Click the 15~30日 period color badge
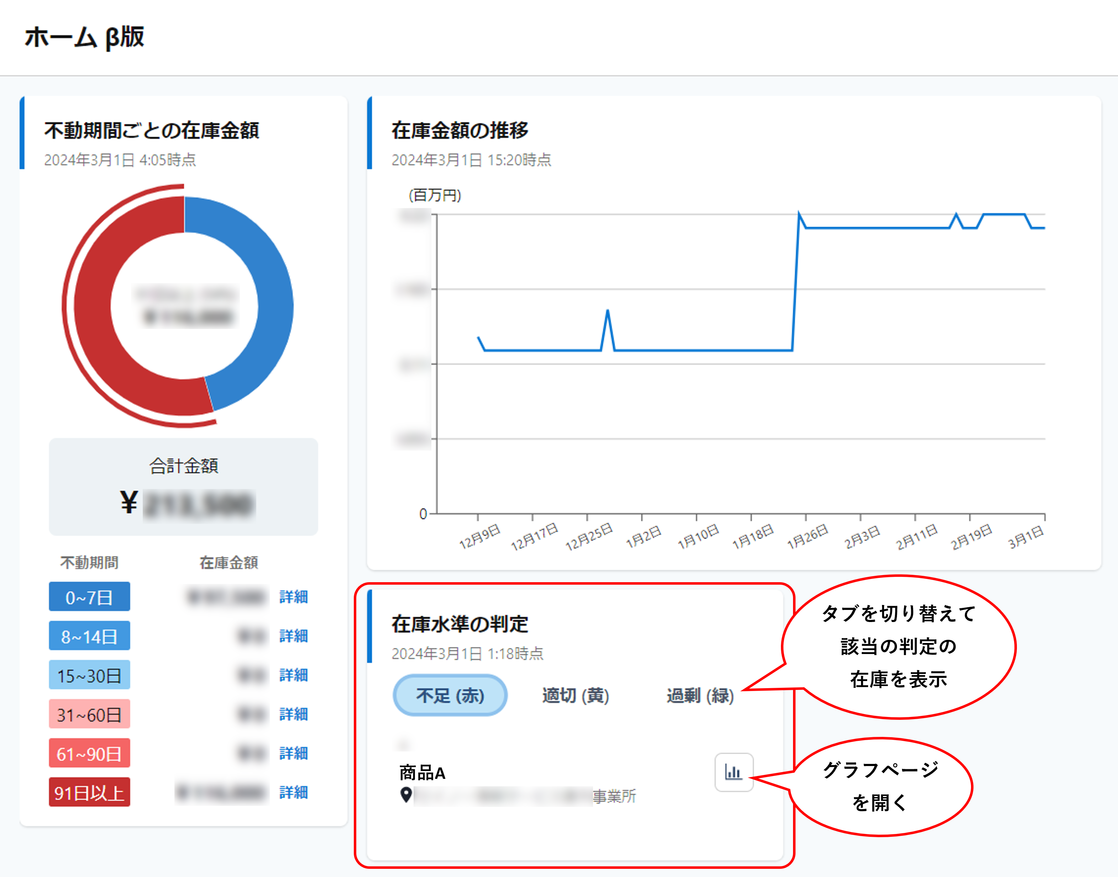 click(89, 675)
